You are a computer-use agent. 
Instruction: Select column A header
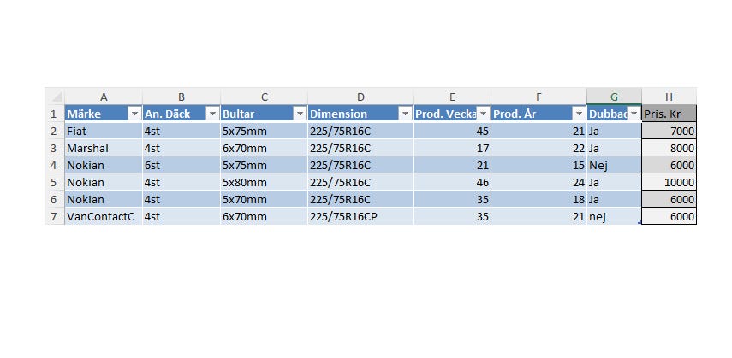coord(104,97)
